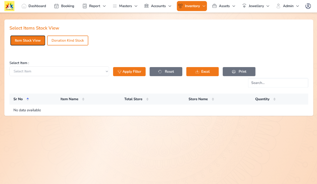The height and width of the screenshot is (184, 317).
Task: Open the user profile avatar icon
Action: [x=308, y=6]
